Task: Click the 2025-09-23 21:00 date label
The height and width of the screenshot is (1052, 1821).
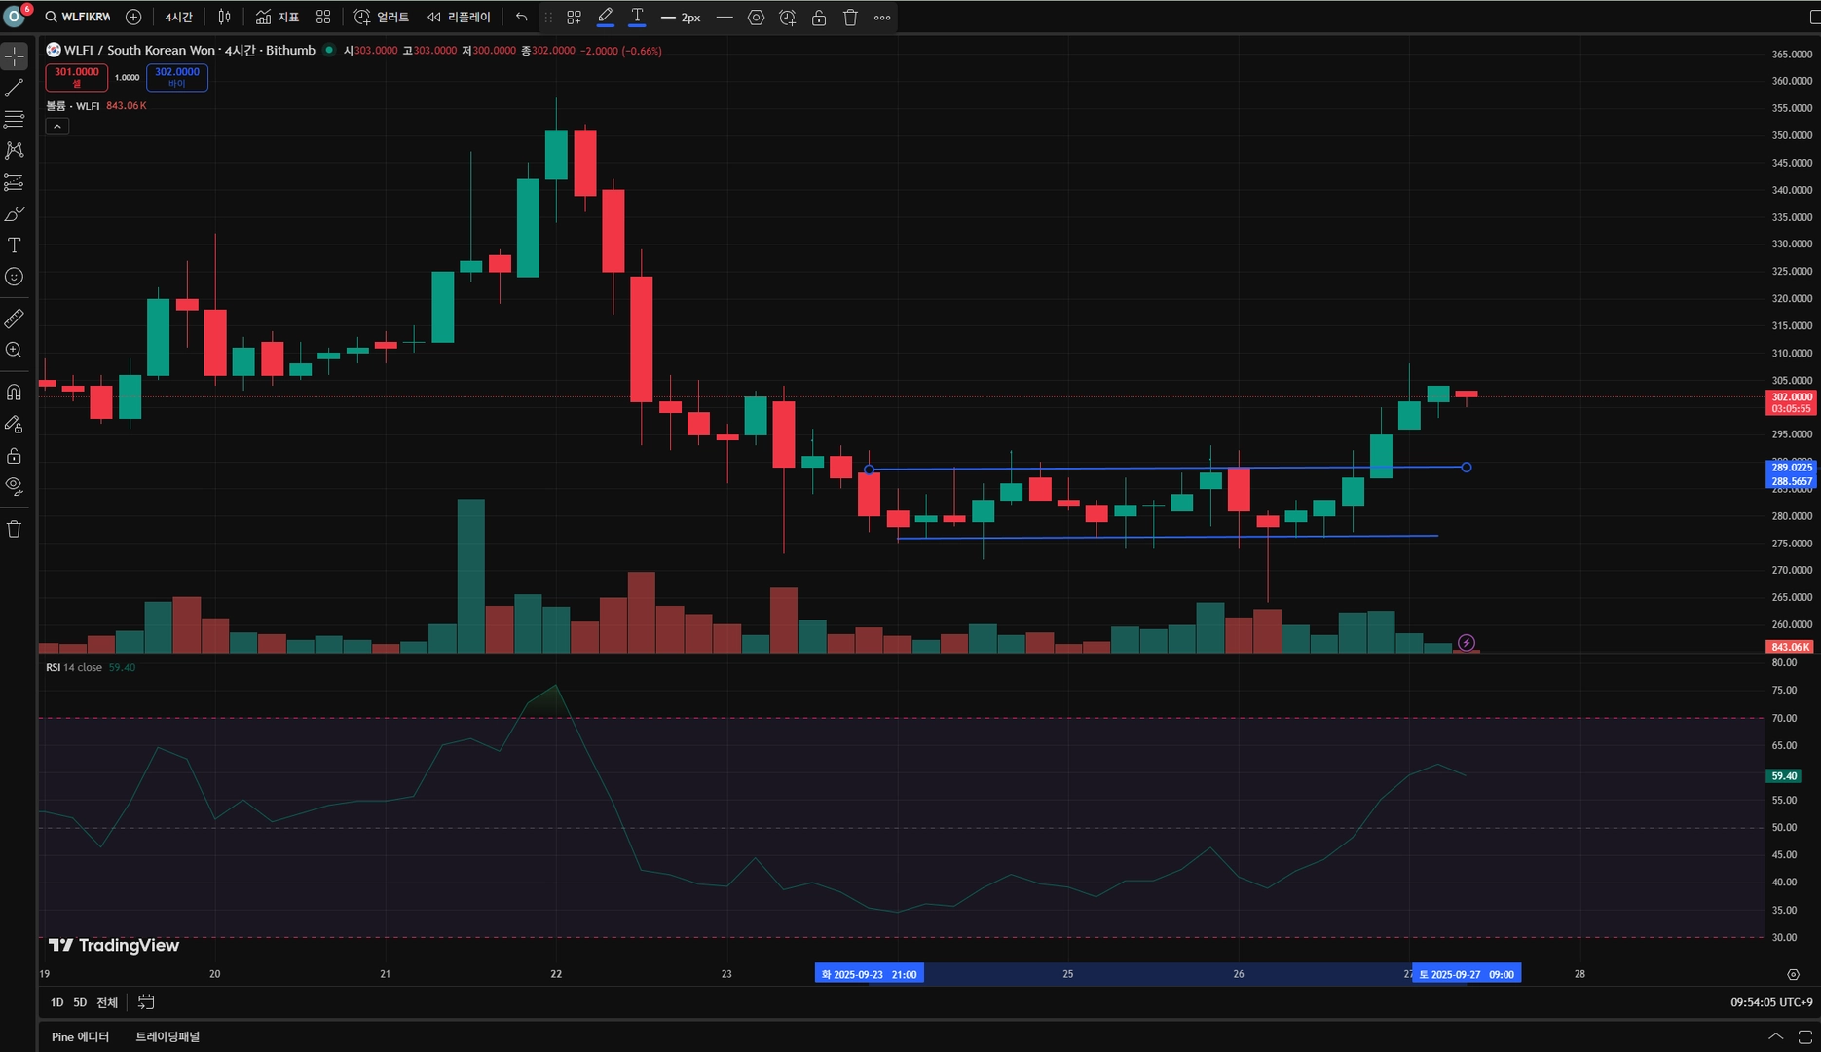Action: tap(869, 974)
